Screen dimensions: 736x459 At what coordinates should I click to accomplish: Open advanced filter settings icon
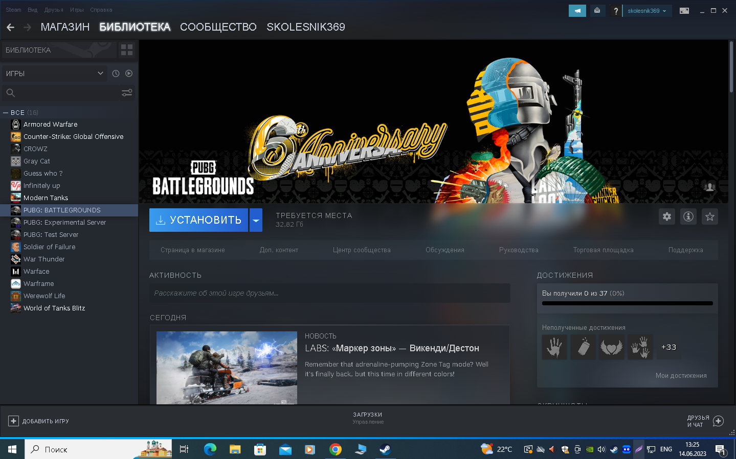(x=127, y=92)
